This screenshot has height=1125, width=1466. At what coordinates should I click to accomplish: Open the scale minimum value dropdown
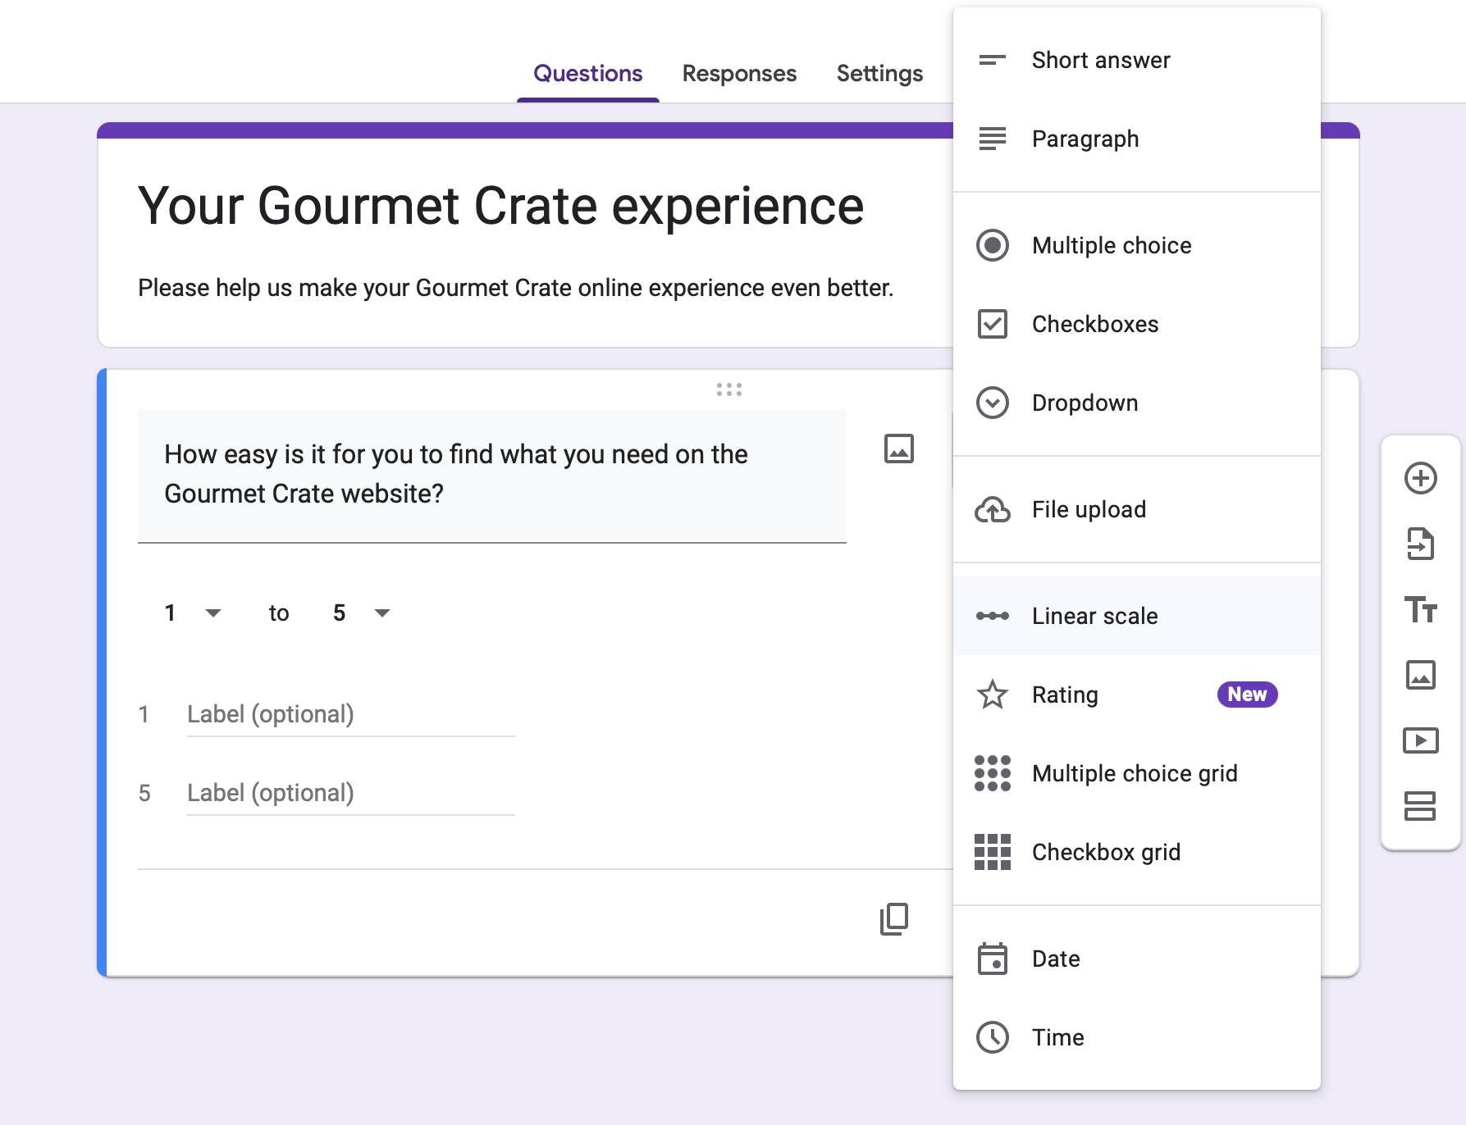coord(193,613)
